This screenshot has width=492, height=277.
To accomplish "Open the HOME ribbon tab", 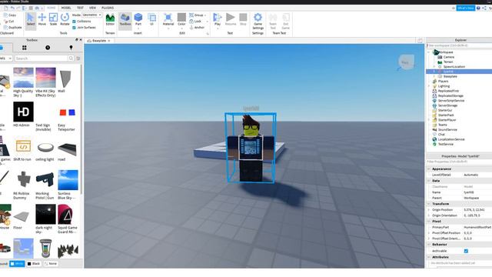I will click(x=52, y=8).
